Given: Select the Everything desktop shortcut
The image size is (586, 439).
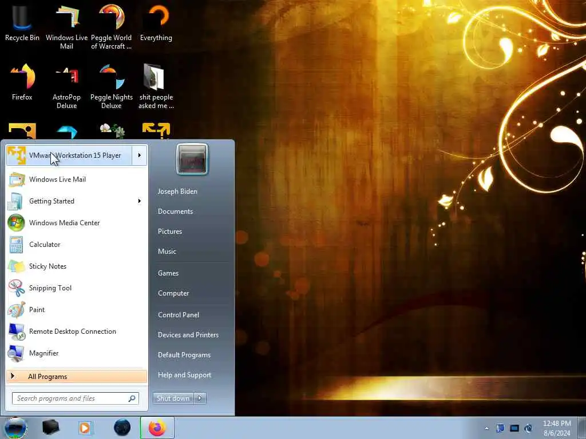Looking at the screenshot, I should tap(156, 22).
